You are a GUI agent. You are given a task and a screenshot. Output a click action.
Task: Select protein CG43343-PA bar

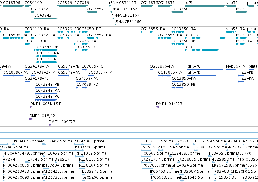pyautogui.click(x=46, y=94)
